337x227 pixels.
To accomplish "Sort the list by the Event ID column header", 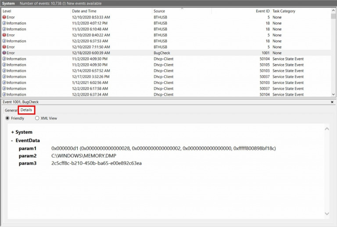I will (x=262, y=11).
